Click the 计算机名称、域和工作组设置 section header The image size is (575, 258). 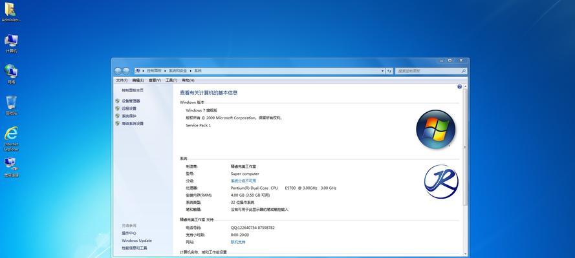pos(203,252)
